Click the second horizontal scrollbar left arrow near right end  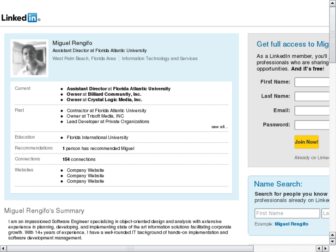coord(319,248)
